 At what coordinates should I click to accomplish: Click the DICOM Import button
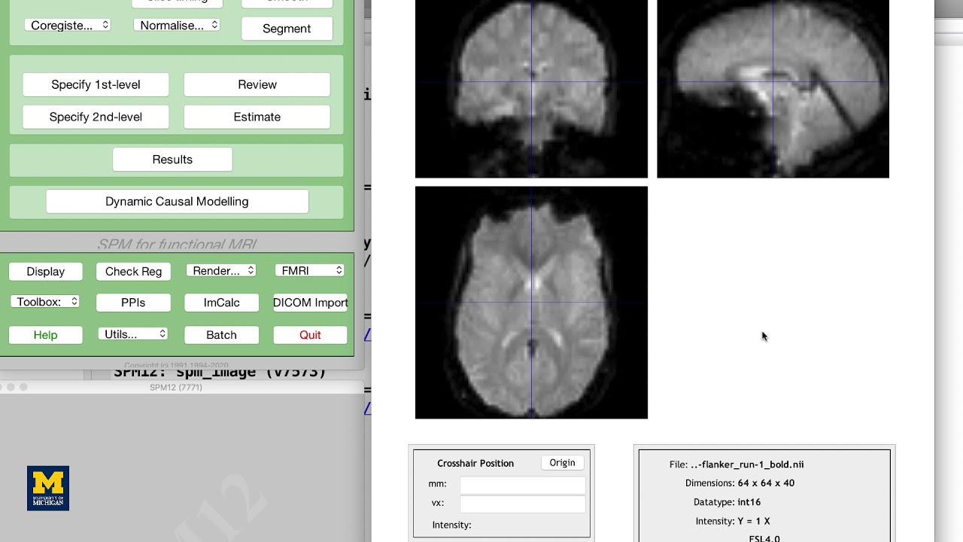pyautogui.click(x=310, y=303)
